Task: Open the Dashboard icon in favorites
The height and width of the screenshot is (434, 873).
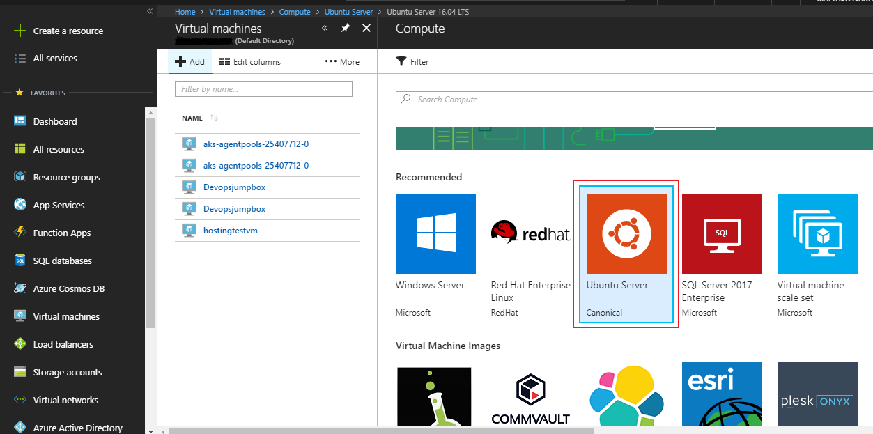Action: coord(20,121)
